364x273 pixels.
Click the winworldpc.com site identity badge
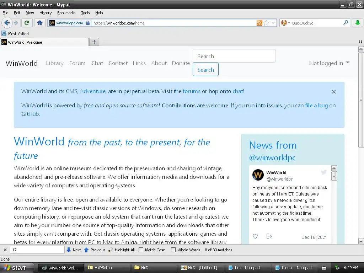point(70,23)
